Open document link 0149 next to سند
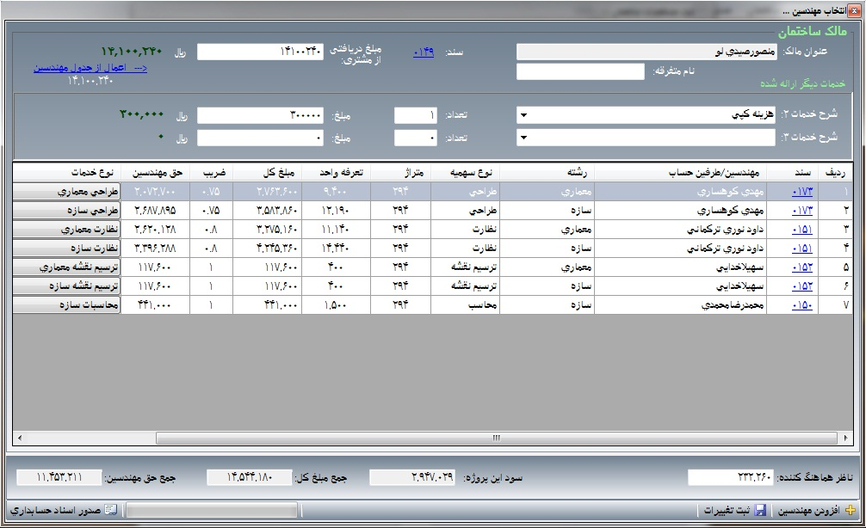Viewport: 866px width, 528px height. (424, 52)
